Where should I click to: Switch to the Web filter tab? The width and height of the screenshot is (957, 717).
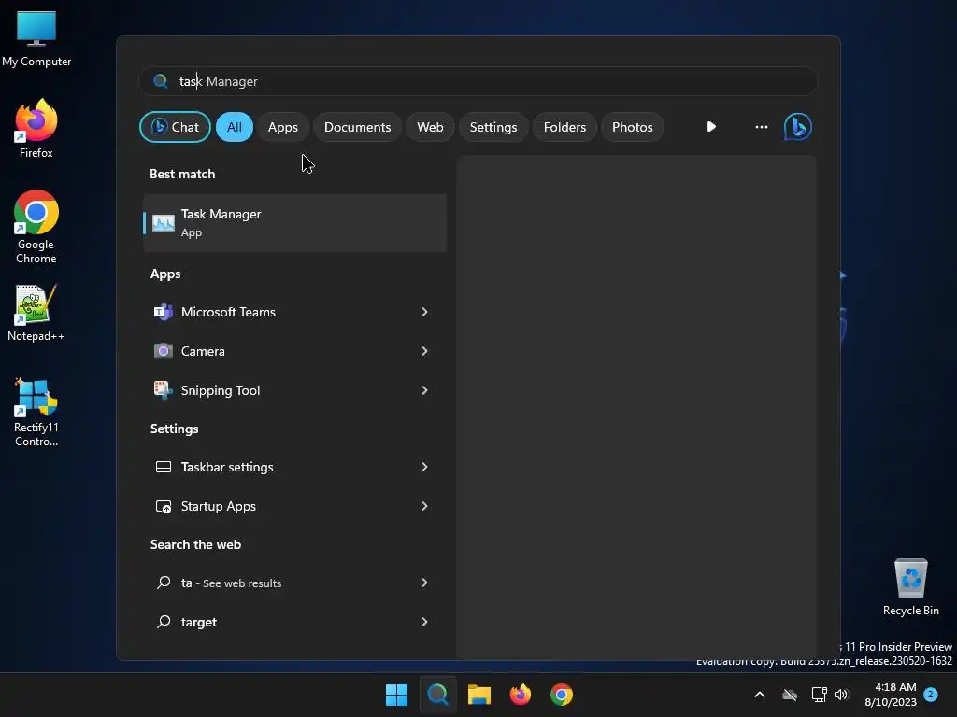coord(430,127)
